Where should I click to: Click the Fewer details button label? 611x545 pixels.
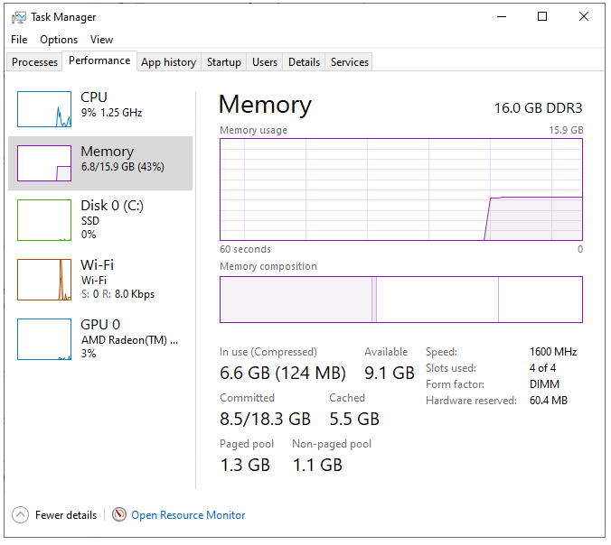pos(66,514)
